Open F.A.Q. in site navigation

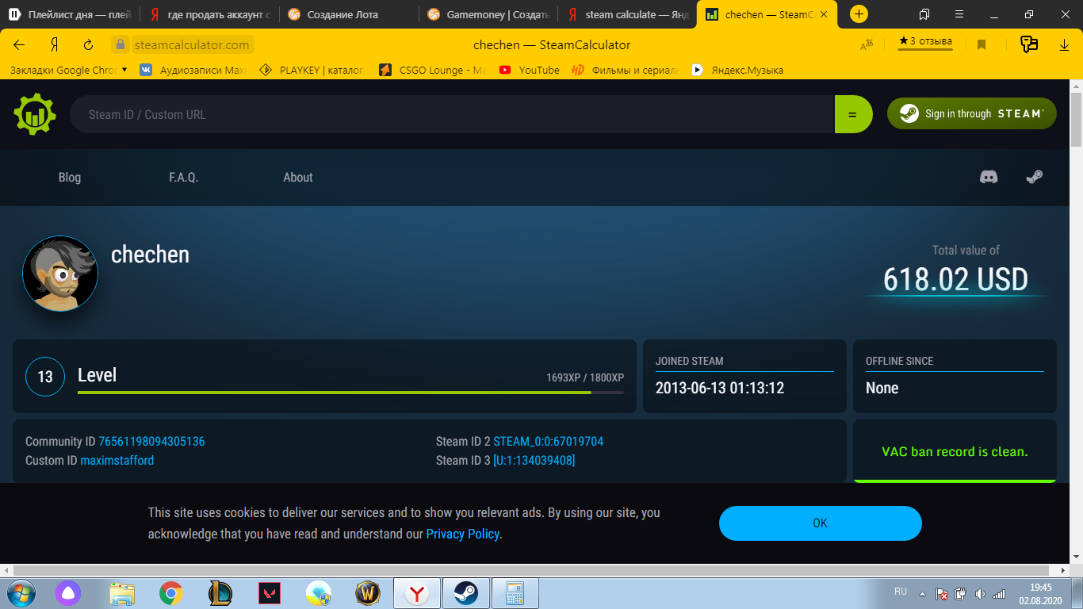(x=183, y=178)
